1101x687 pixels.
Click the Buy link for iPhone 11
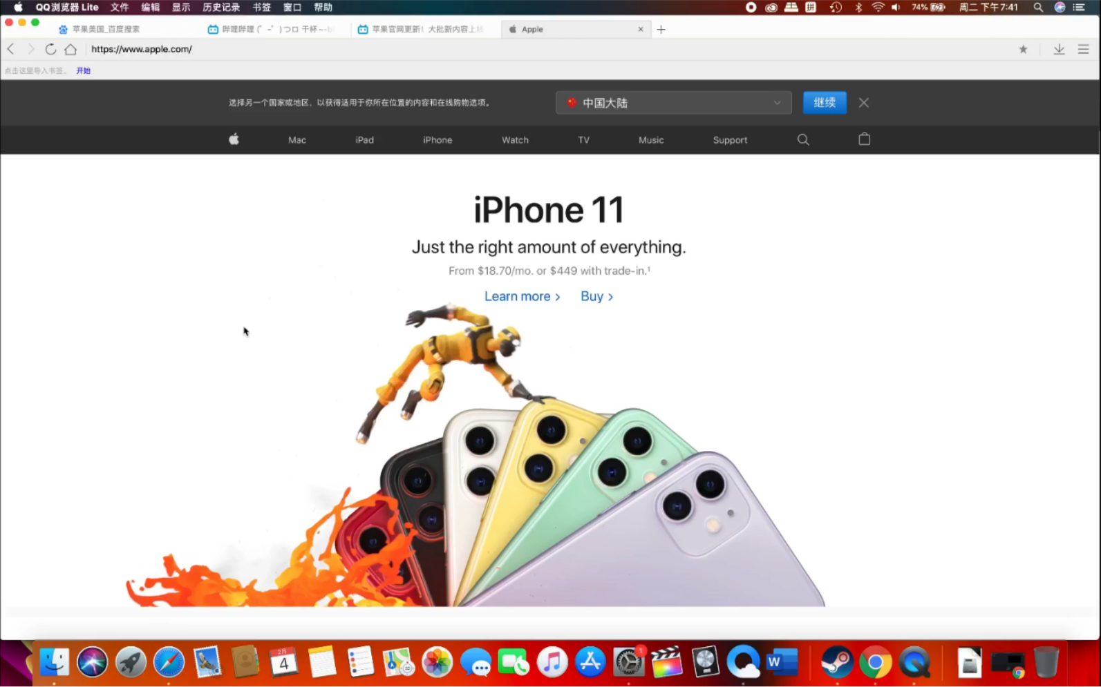[x=596, y=296]
